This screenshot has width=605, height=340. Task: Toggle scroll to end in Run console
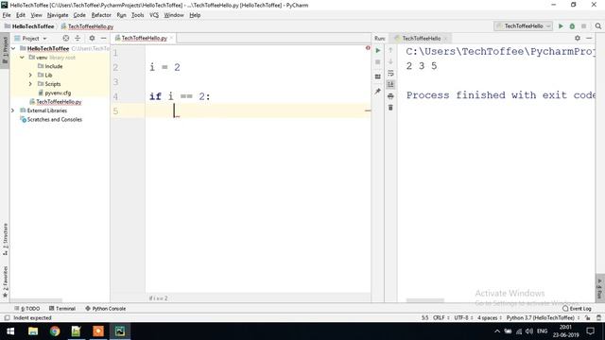pyautogui.click(x=390, y=84)
